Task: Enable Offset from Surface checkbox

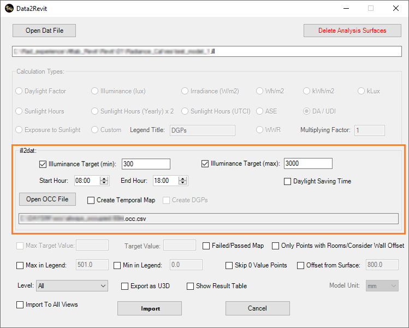Action: [300, 265]
